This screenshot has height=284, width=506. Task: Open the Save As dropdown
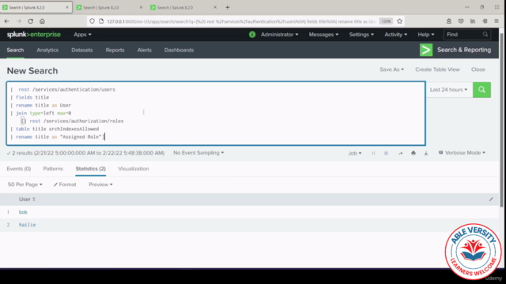pyautogui.click(x=391, y=69)
